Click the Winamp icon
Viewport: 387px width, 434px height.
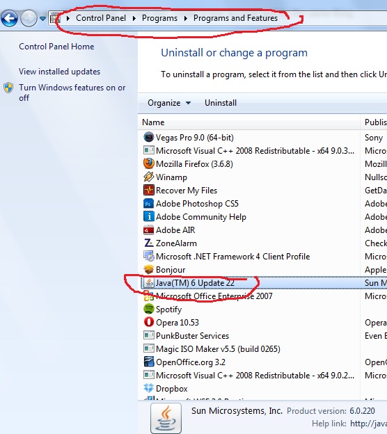coord(149,177)
